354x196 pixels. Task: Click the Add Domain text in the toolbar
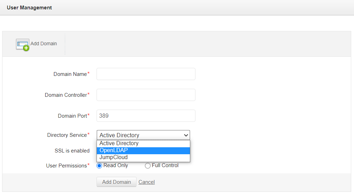[x=44, y=44]
